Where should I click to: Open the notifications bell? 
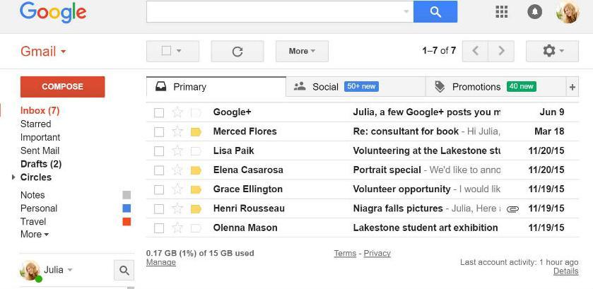(535, 12)
